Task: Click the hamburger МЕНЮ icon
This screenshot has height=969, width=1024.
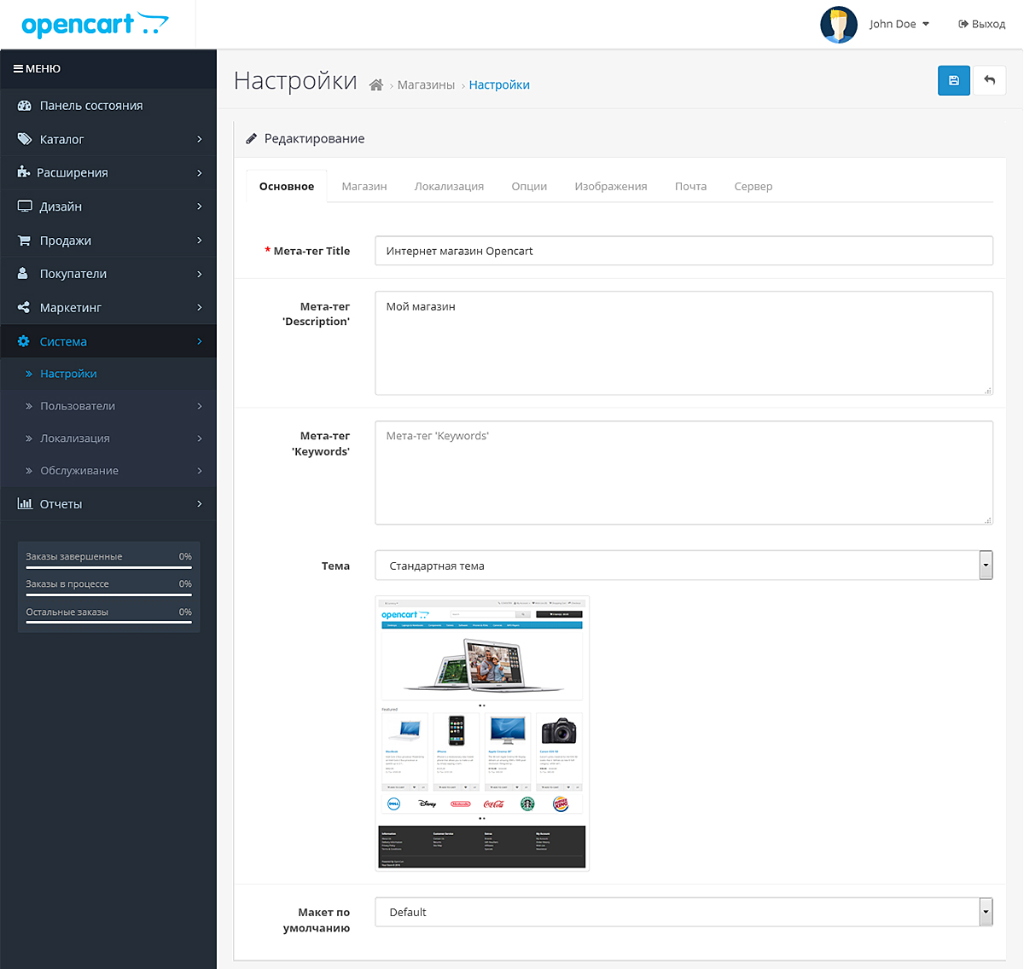Action: coord(18,69)
